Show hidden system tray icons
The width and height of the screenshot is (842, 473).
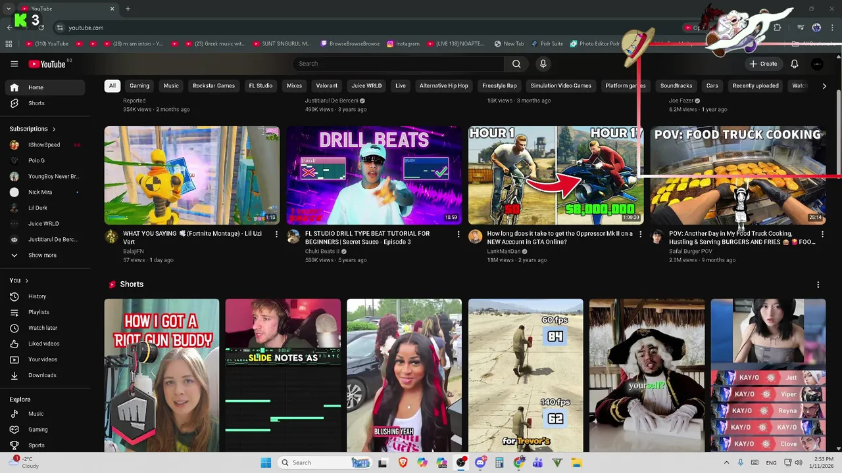[x=726, y=462]
